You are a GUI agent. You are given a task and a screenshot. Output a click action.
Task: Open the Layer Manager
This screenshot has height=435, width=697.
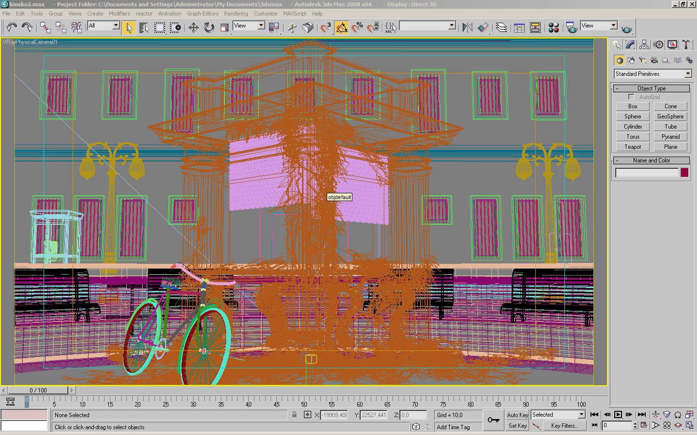(x=501, y=28)
